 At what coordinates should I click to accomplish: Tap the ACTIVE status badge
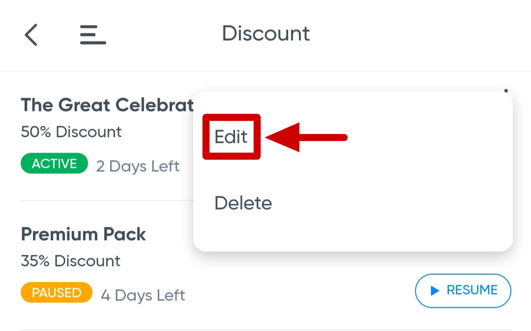coord(54,164)
